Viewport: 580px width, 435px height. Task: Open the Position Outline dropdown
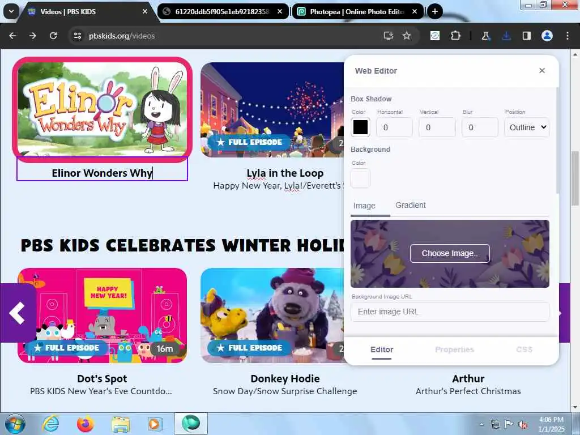tap(527, 127)
